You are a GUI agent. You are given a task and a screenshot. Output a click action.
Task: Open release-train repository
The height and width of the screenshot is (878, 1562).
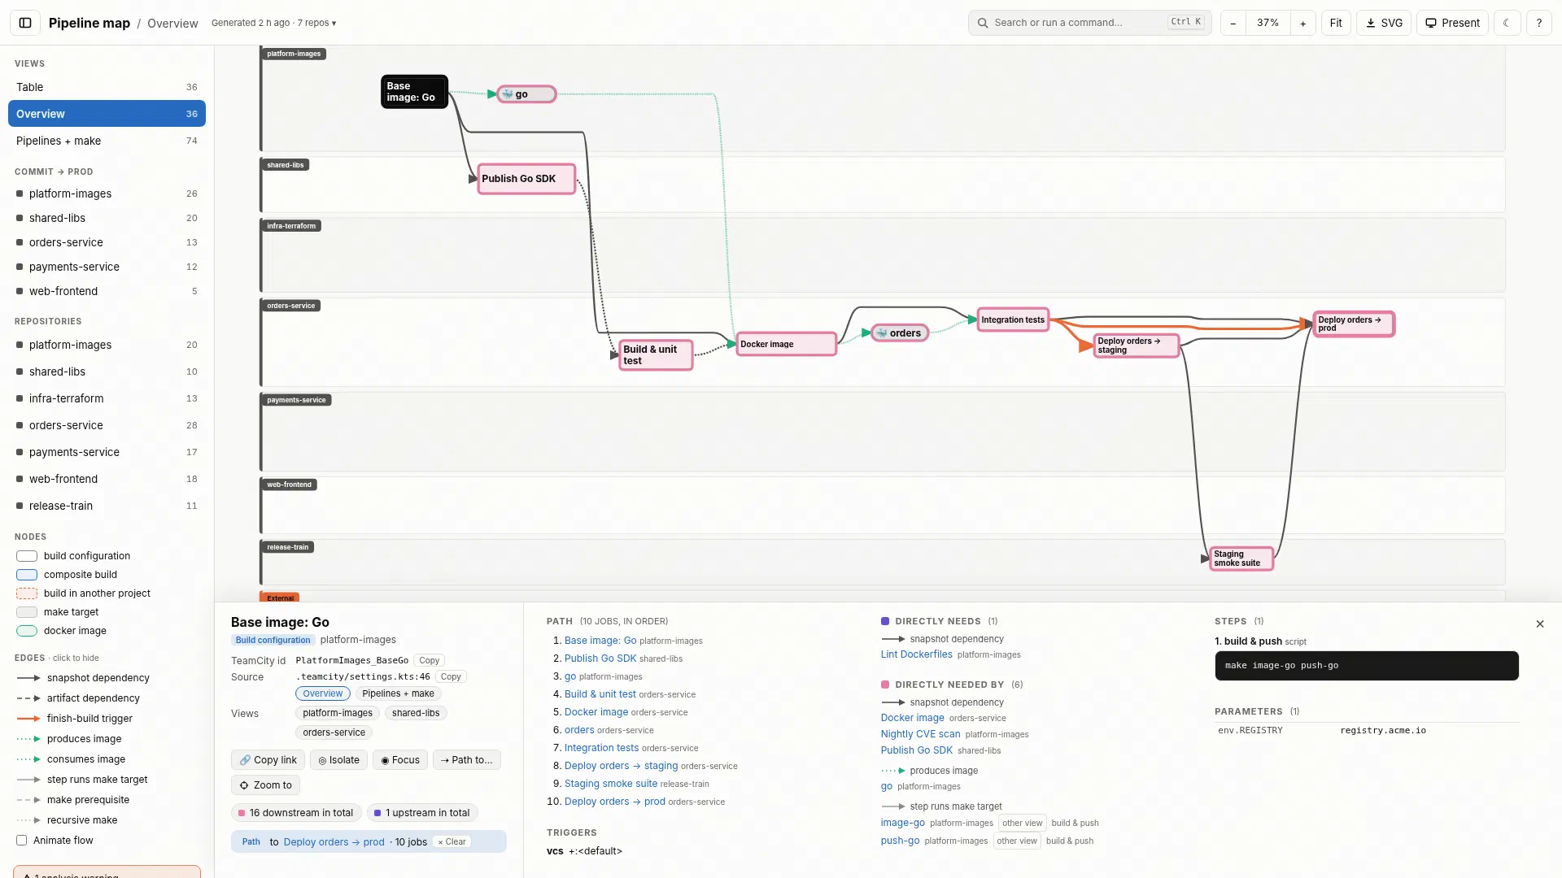(107, 506)
